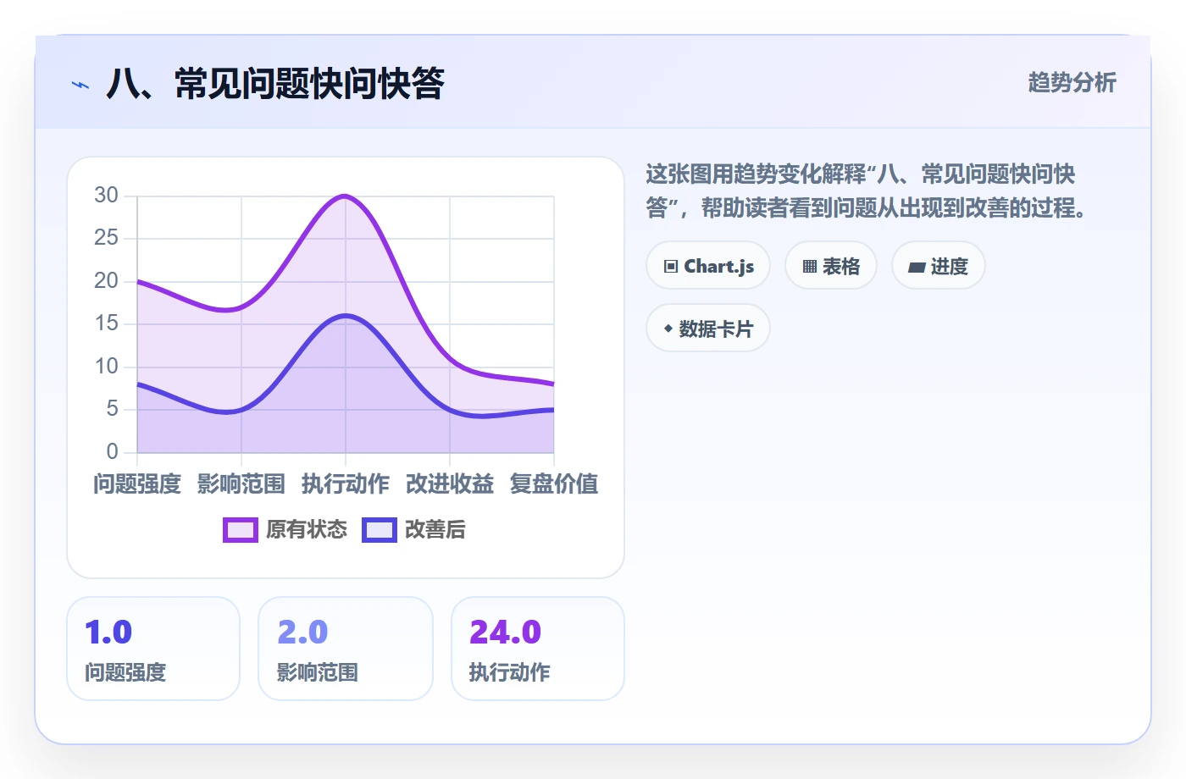Click the 原有状态 legend label
The image size is (1186, 779).
[307, 530]
